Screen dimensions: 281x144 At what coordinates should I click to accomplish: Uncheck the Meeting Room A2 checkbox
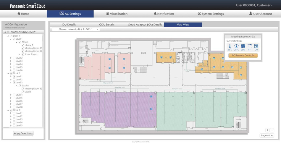(x=23, y=51)
